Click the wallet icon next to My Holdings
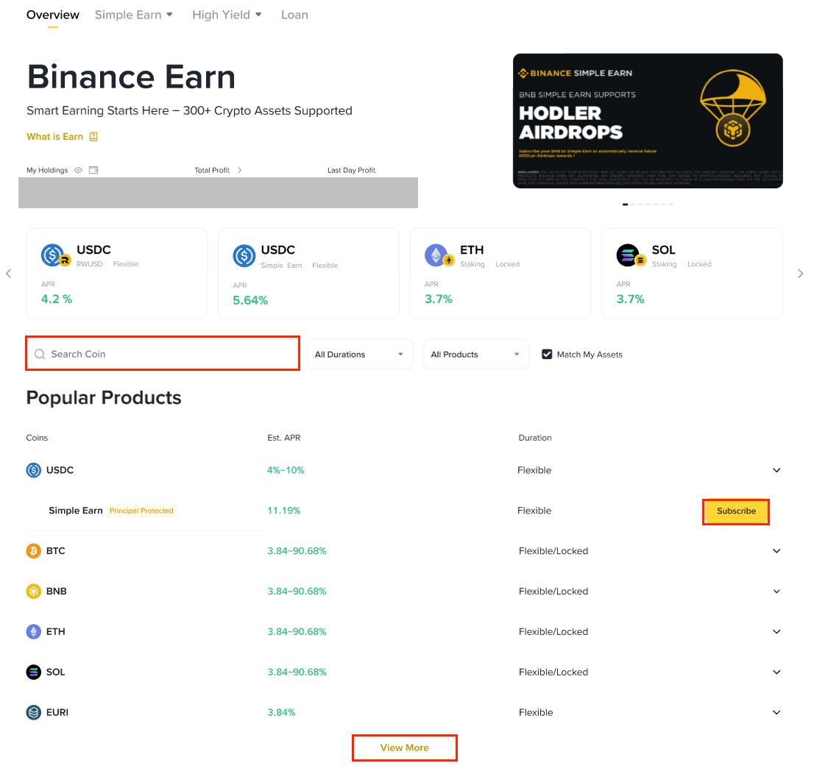Image resolution: width=828 pixels, height=777 pixels. (x=93, y=170)
